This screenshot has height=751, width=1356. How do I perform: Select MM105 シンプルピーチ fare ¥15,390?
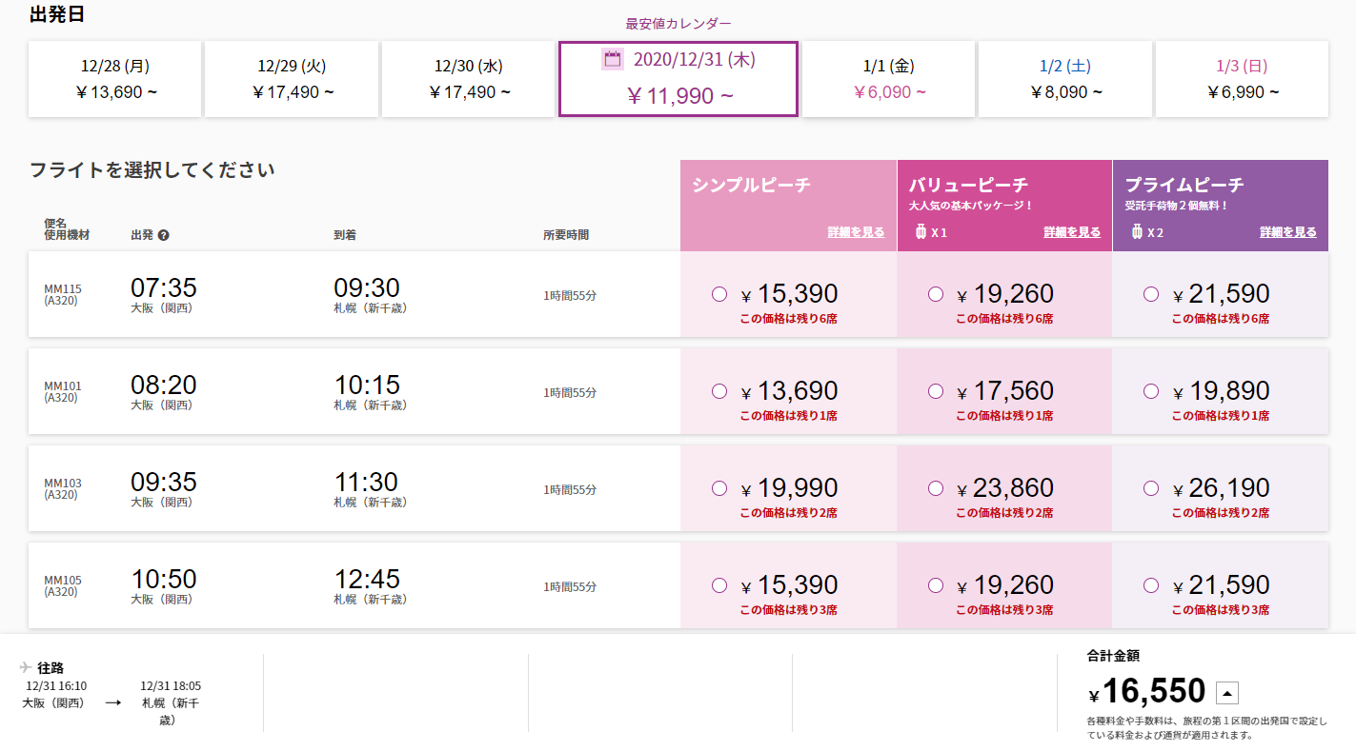pos(719,585)
